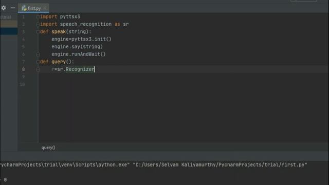This screenshot has height=185, width=329.
Task: Select the first.py editor tab
Action: [x=33, y=8]
